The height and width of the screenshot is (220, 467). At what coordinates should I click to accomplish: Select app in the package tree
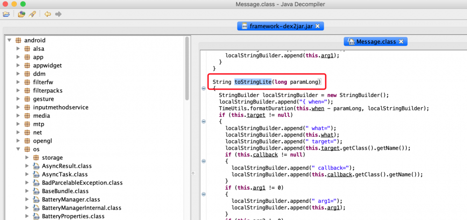38,57
